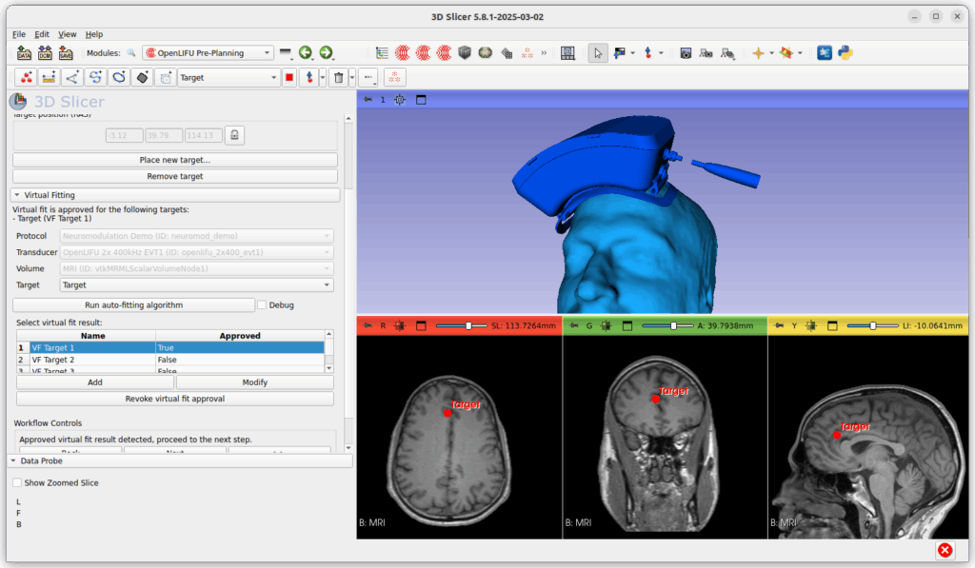Select the mouse pointer interaction mode
Image resolution: width=975 pixels, height=568 pixels.
click(x=598, y=53)
